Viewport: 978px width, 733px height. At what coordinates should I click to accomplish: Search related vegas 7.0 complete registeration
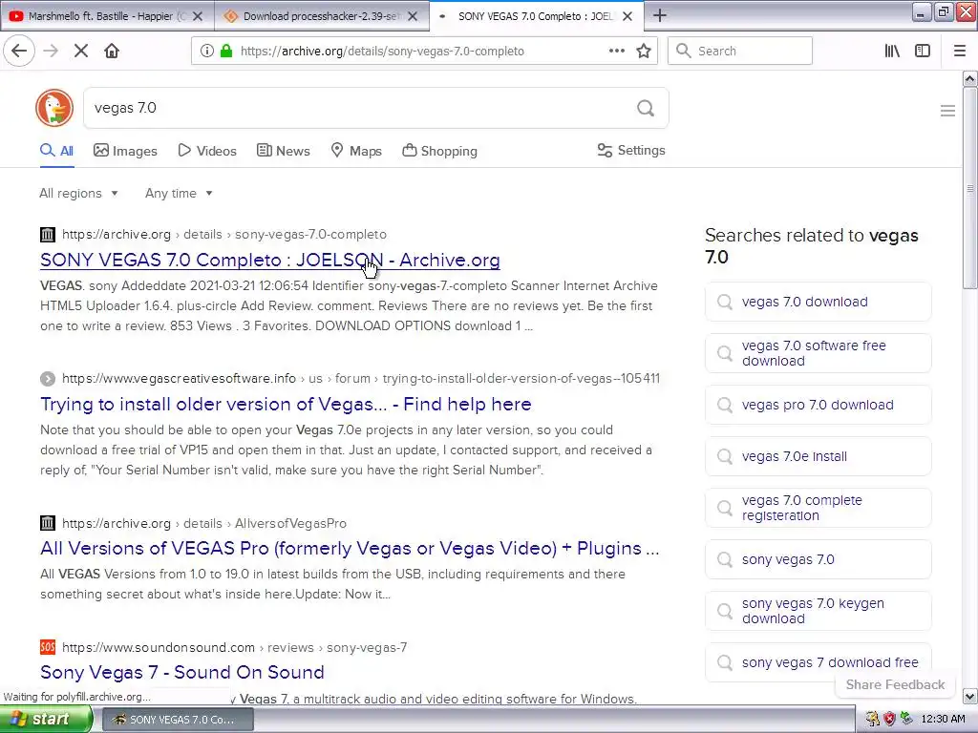[819, 508]
